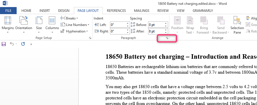Select the PAGE LAYOUT tab
Image resolution: width=257 pixels, height=105 pixels.
click(88, 11)
